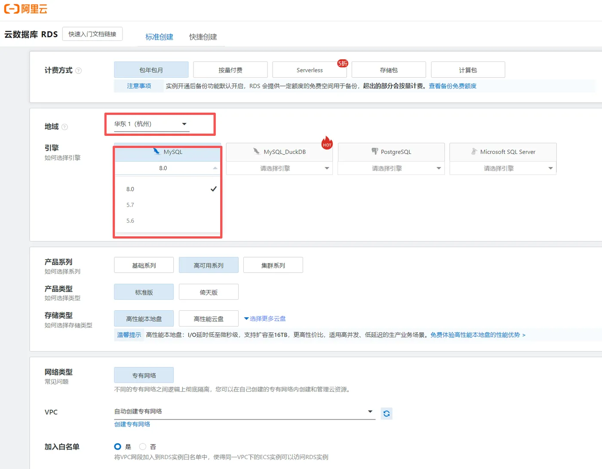This screenshot has height=469, width=602.
Task: Refresh the VPC list
Action: 387,414
